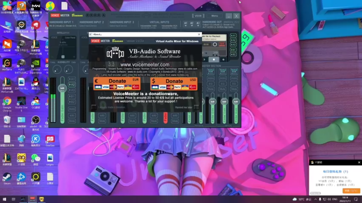Toggle A3 bus on Hardware Input 1

point(72,90)
